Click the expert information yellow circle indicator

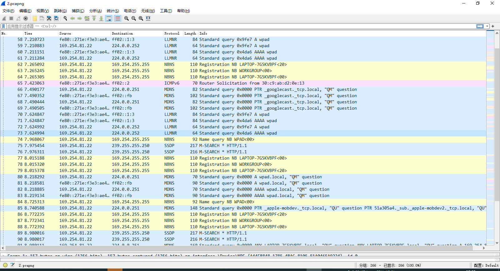tap(5, 265)
